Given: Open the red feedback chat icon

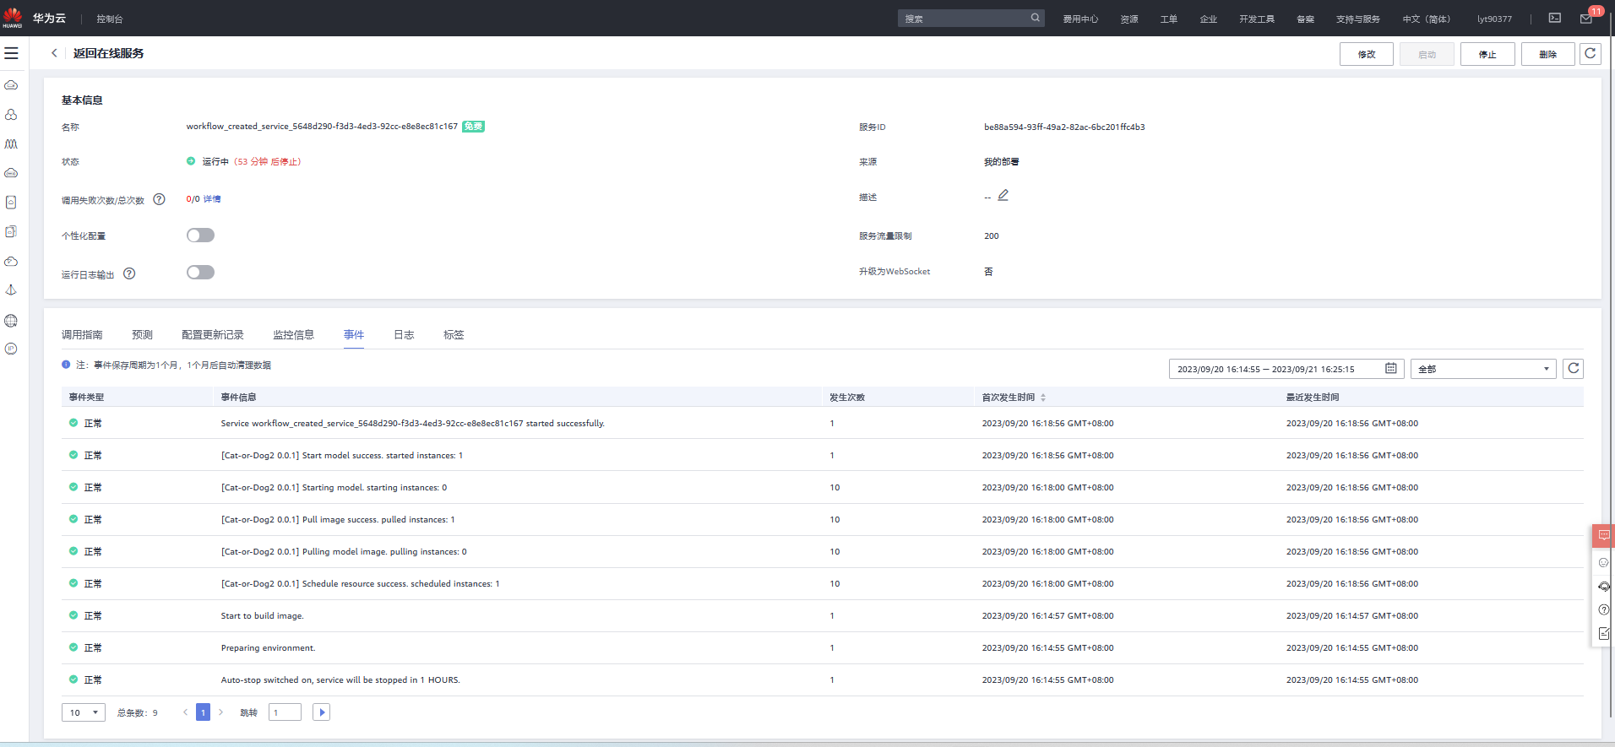Looking at the screenshot, I should pyautogui.click(x=1603, y=535).
